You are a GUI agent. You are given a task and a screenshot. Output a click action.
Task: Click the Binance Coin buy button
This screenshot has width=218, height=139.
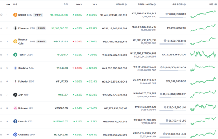click(x=41, y=41)
